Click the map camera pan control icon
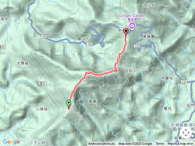The width and height of the screenshot is (195, 146). pyautogui.click(x=186, y=133)
